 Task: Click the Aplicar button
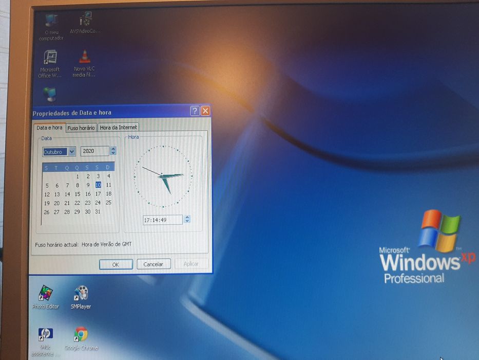(x=191, y=264)
